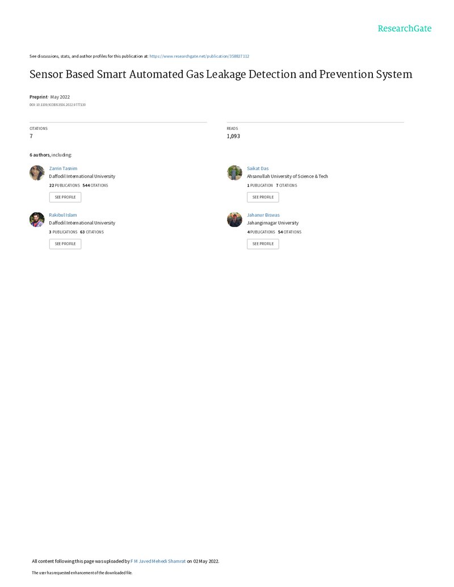Click the ResearchGate logo

(404, 29)
